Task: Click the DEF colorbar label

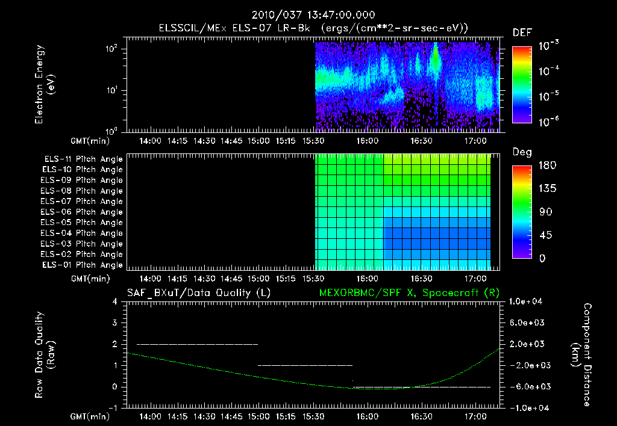Action: pos(522,32)
